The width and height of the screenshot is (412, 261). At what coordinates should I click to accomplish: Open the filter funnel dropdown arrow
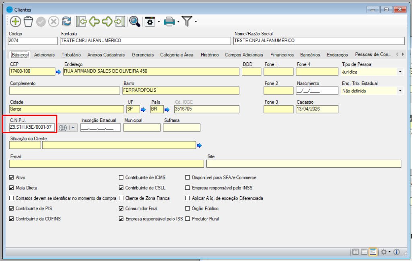(x=196, y=22)
